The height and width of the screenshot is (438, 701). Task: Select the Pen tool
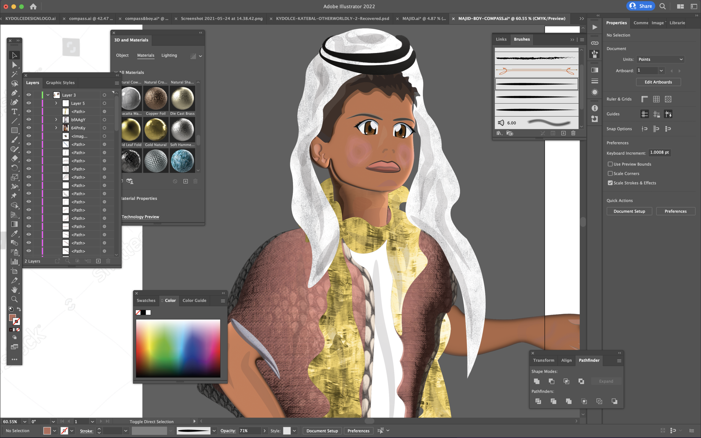pos(14,93)
